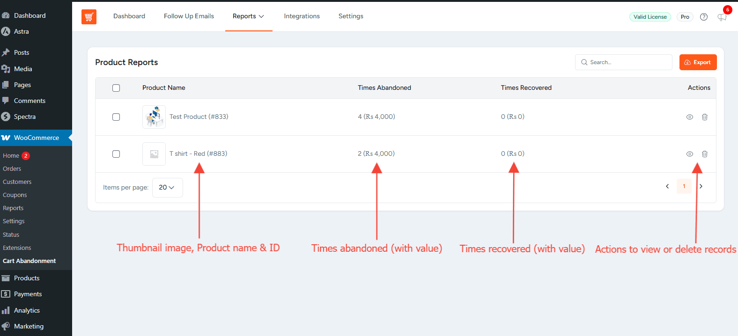Open the items per page dropdown

click(167, 187)
